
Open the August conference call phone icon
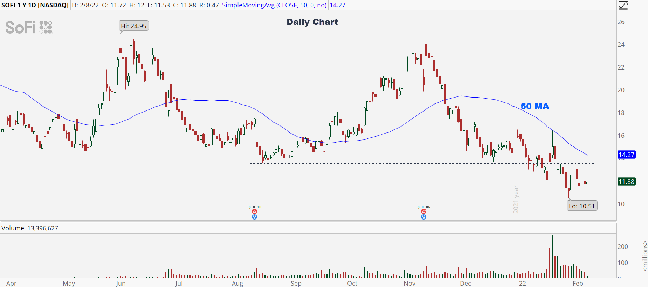point(255,211)
